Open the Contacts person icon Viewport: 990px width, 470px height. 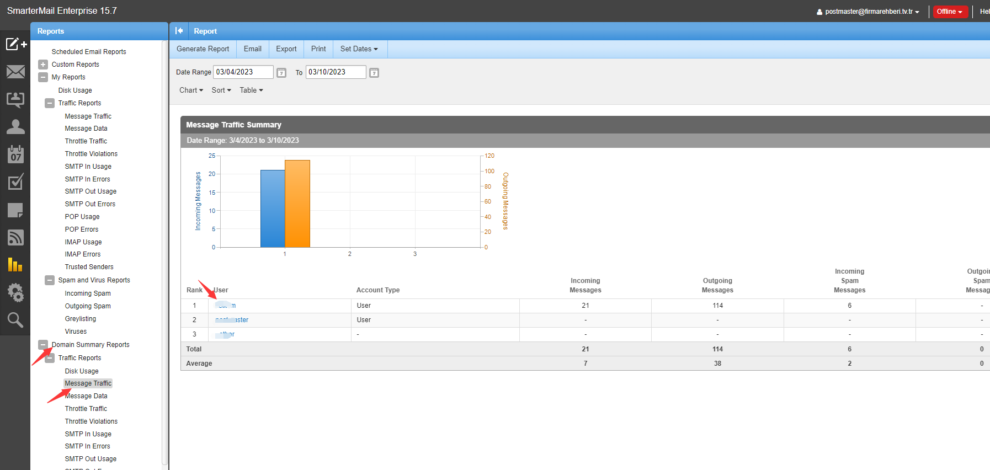[x=15, y=127]
